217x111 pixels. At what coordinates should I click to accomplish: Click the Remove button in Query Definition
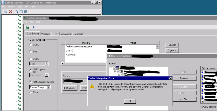click(x=184, y=78)
